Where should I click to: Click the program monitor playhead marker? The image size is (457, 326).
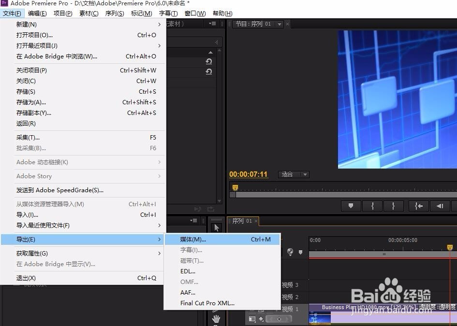[235, 187]
